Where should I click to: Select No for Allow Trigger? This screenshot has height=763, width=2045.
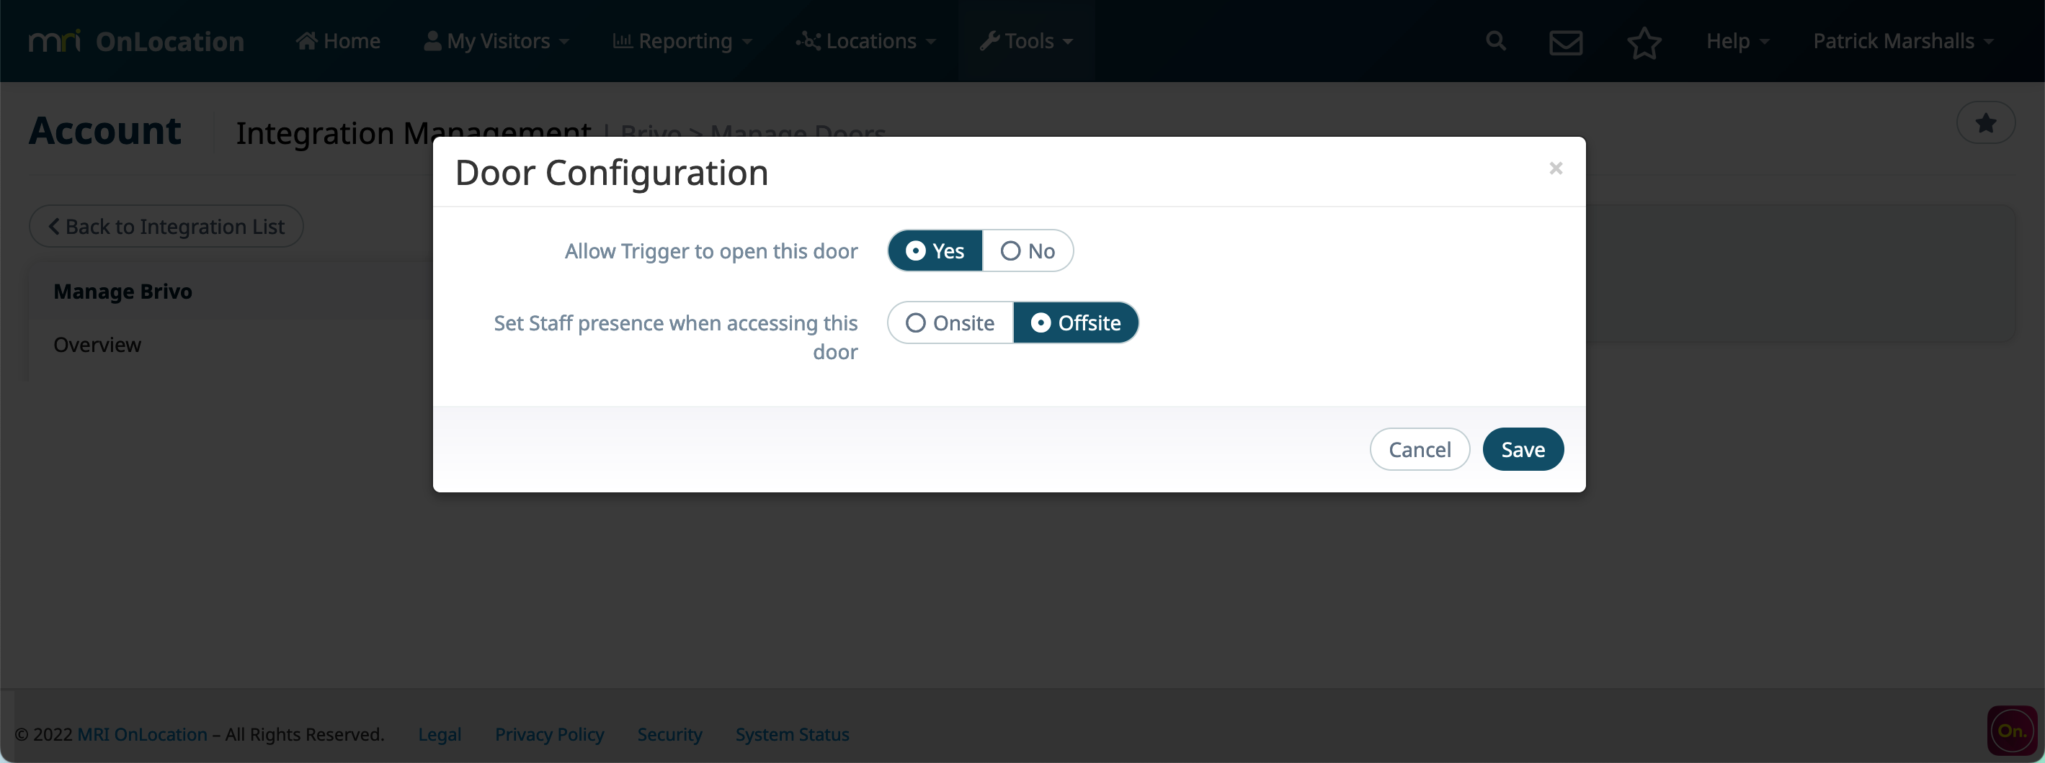[x=1028, y=250]
